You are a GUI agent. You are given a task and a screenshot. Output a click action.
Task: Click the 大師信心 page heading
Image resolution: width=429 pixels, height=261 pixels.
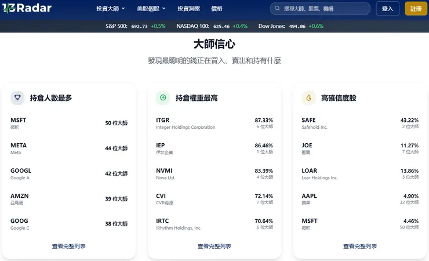click(x=214, y=44)
